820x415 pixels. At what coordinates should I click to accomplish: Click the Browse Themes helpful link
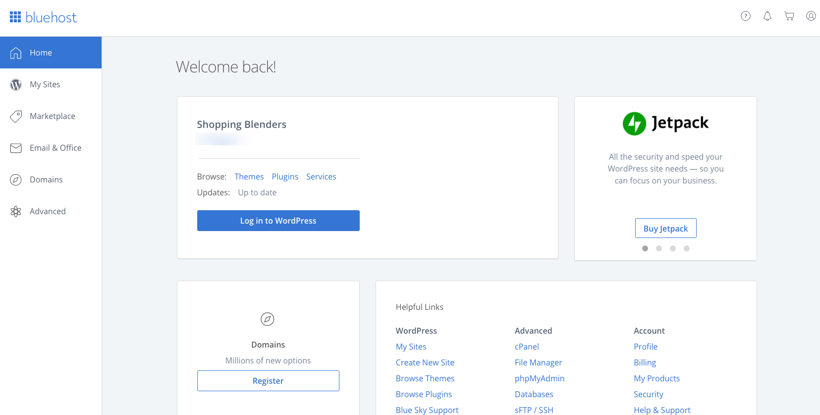pyautogui.click(x=425, y=378)
